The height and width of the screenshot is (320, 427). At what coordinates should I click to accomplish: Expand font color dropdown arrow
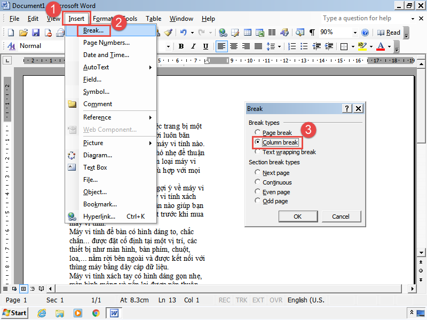[x=389, y=46]
